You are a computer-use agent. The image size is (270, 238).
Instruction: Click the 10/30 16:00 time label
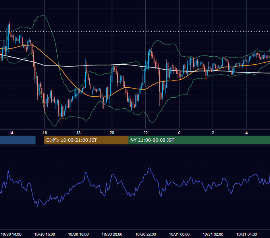[45, 234]
